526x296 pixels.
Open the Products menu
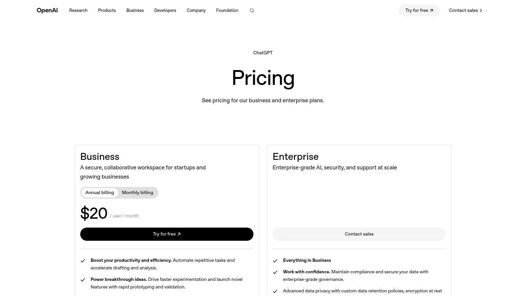point(107,10)
